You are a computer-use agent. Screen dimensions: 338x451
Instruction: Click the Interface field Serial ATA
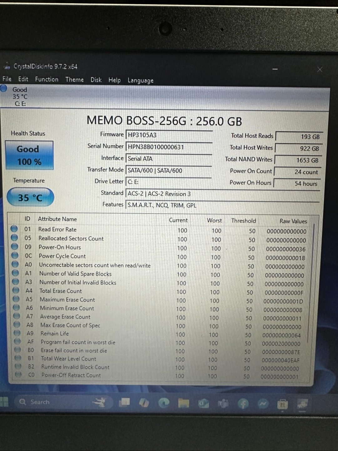tap(169, 159)
